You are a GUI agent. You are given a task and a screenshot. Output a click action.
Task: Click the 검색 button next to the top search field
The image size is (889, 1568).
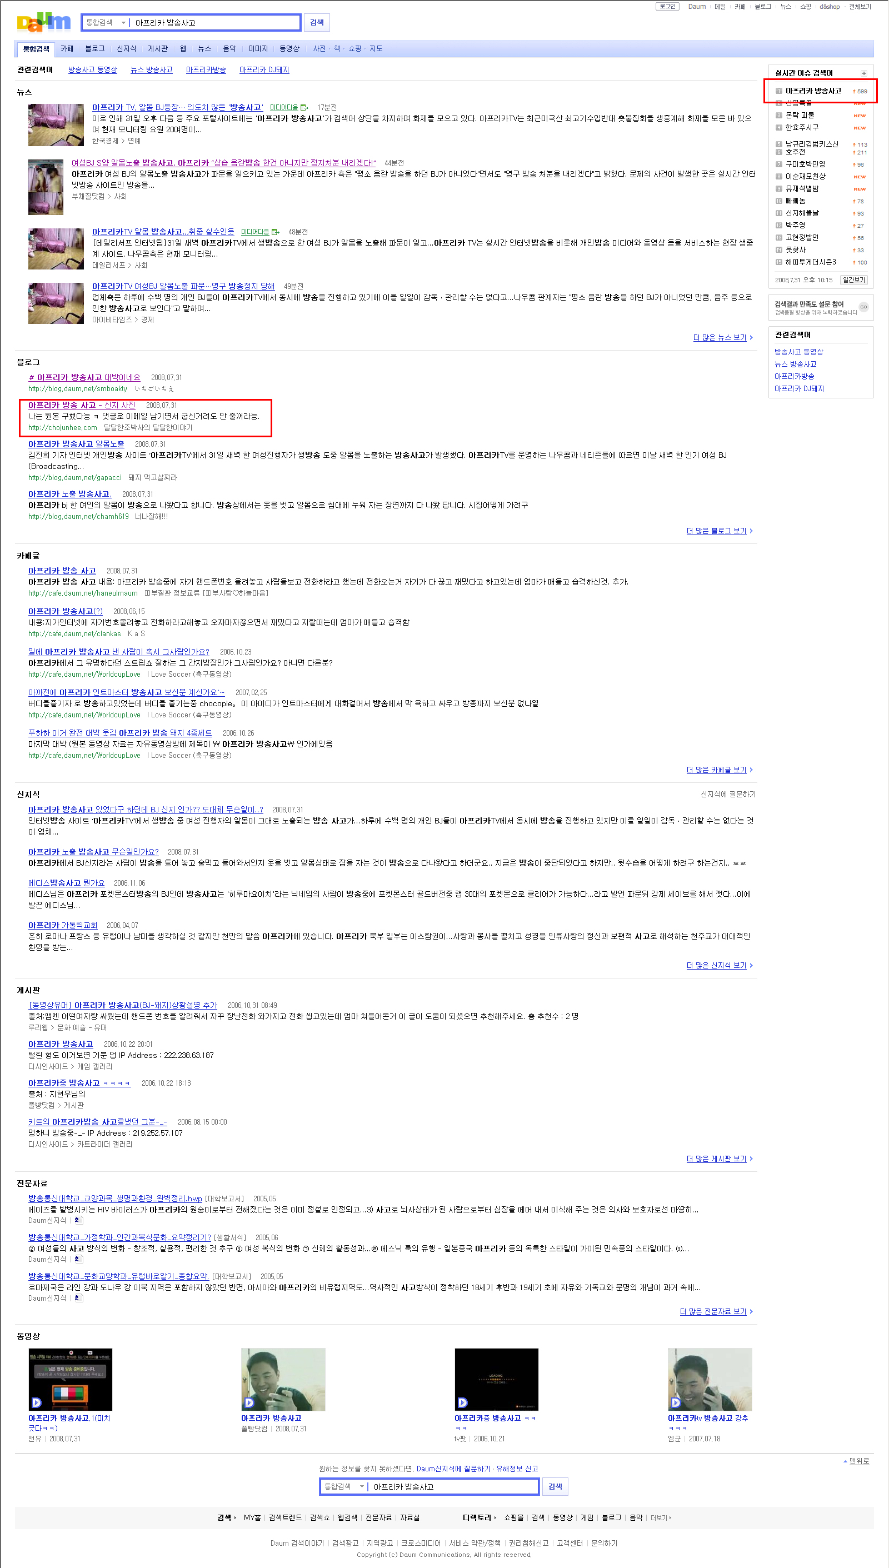tap(317, 23)
